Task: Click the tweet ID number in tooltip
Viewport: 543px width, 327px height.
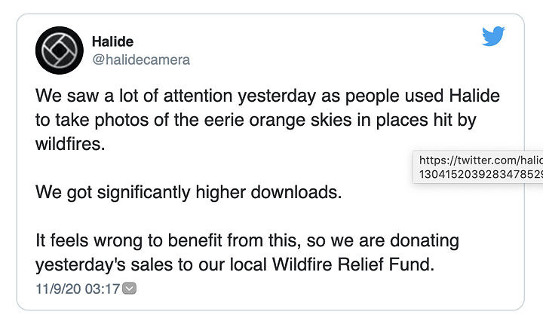Action: tap(480, 174)
